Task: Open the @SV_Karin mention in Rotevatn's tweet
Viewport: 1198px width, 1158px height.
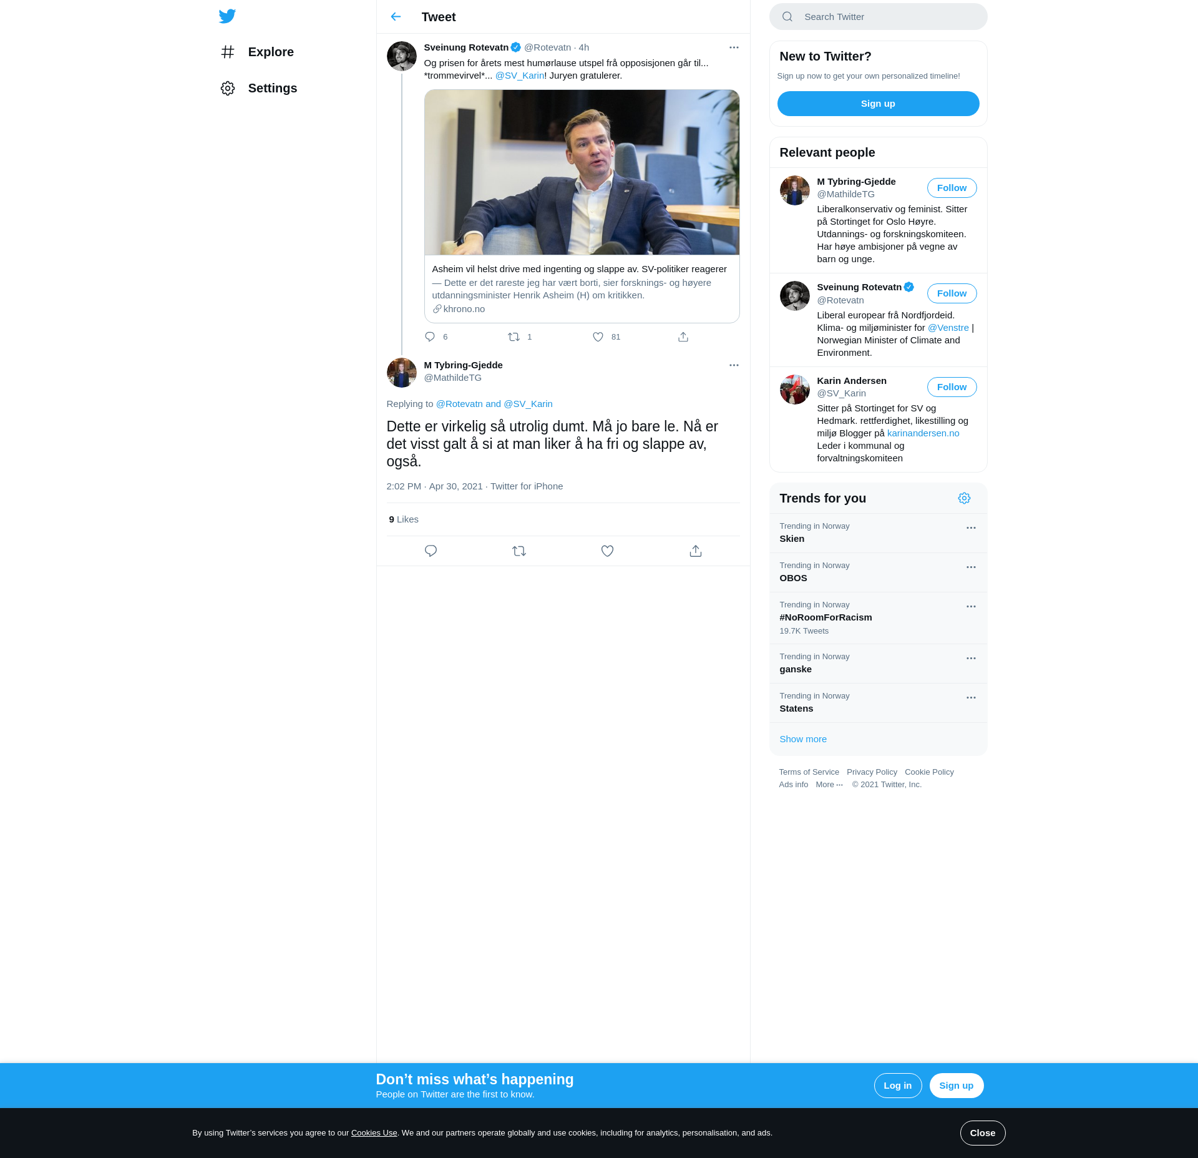Action: 519,76
